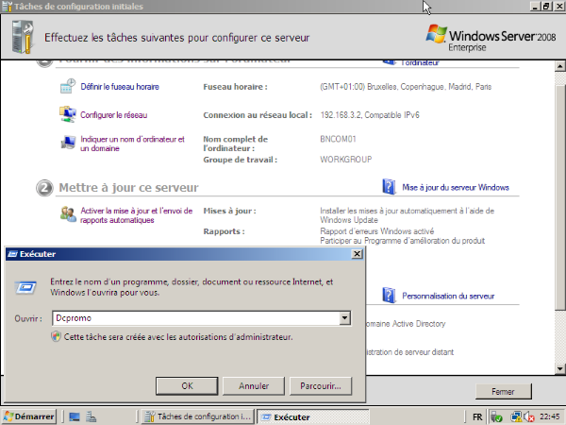Click the Windows Server 2008 logo
The width and height of the screenshot is (566, 425).
[x=491, y=39]
